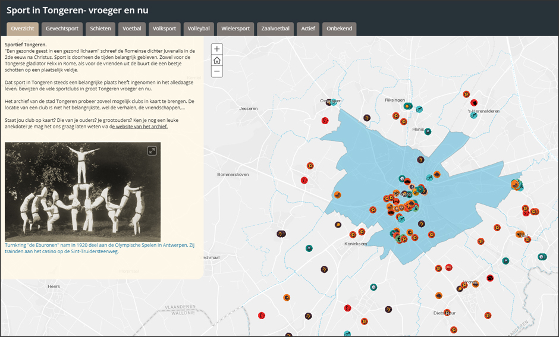559x337 pixels.
Task: Select cycling marker below 's-Herenelderen label
Action: point(473,115)
